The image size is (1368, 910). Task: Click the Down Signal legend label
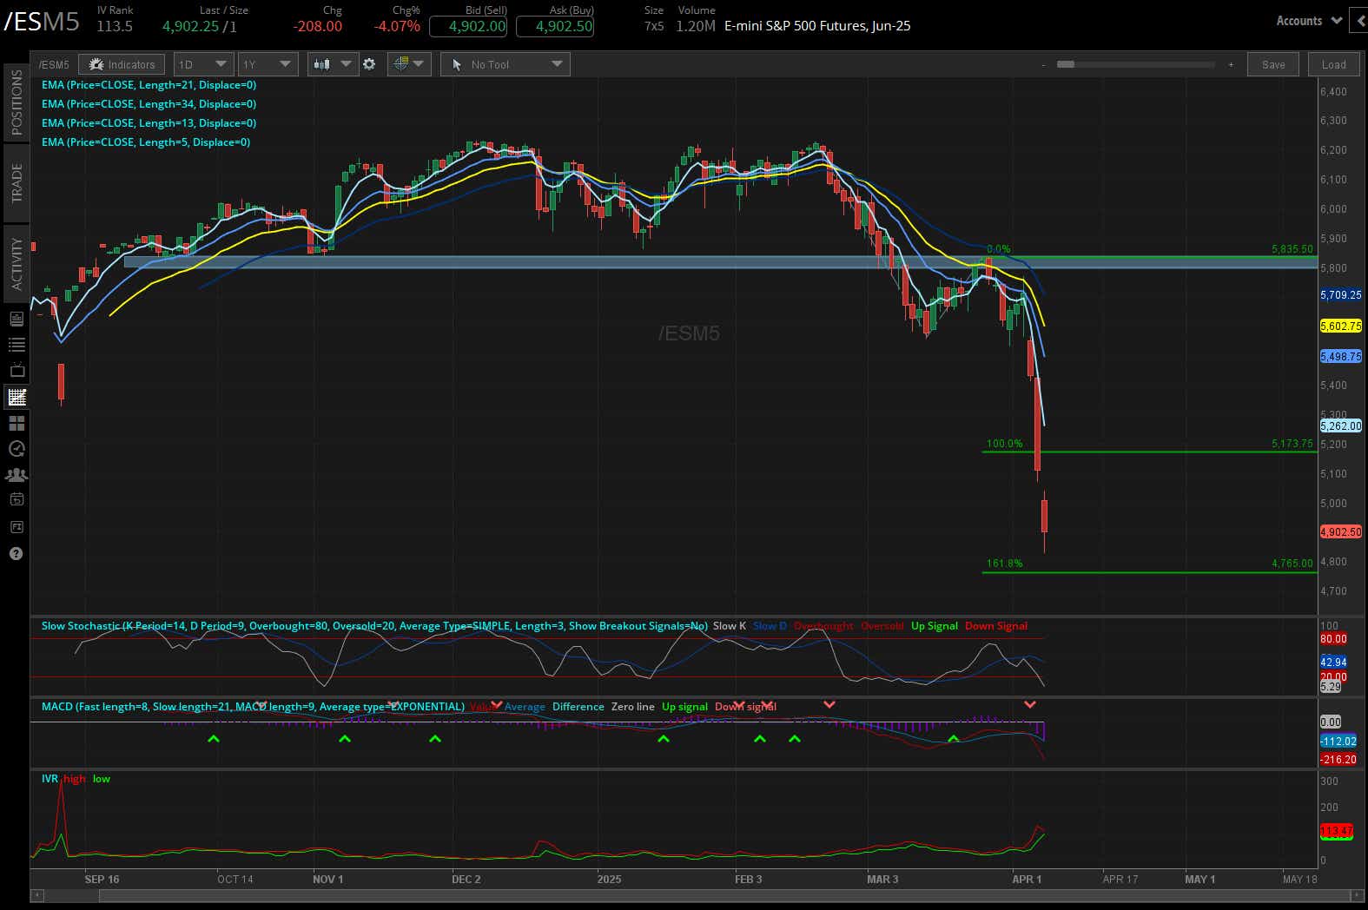996,626
